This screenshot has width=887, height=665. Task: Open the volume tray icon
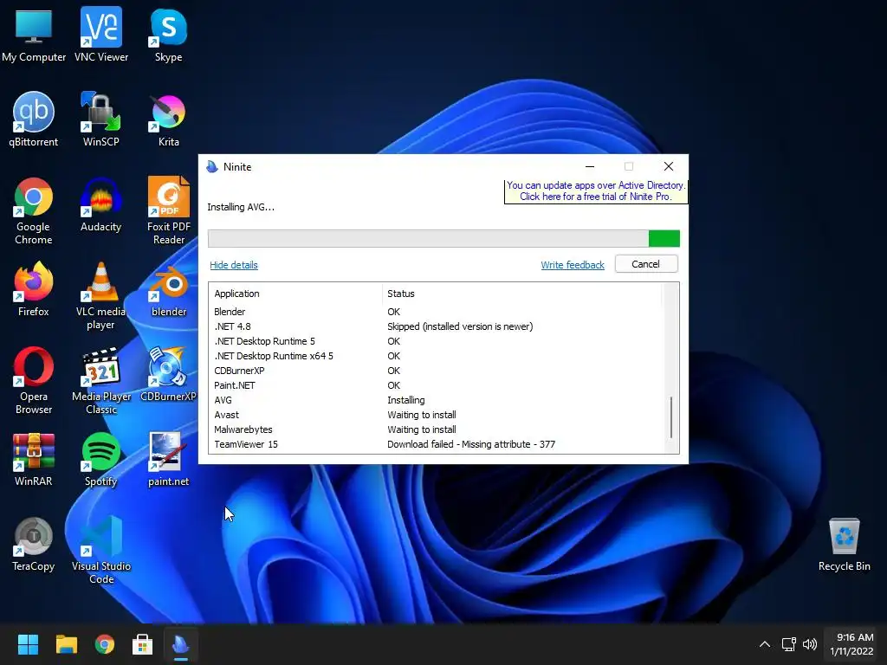coord(810,644)
